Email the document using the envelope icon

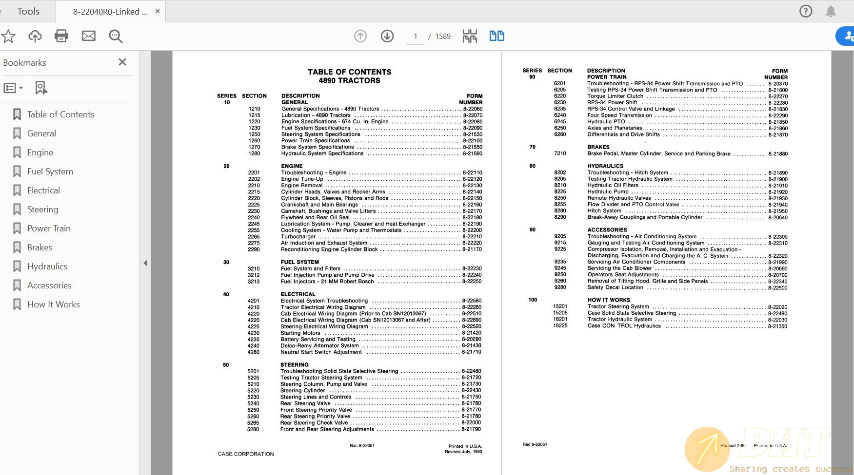89,36
